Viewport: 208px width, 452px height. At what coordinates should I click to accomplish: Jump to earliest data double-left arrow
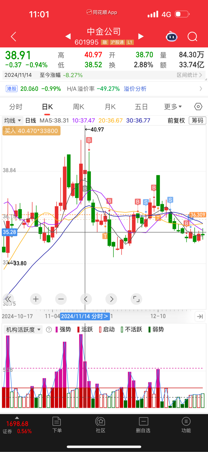click(x=8, y=299)
